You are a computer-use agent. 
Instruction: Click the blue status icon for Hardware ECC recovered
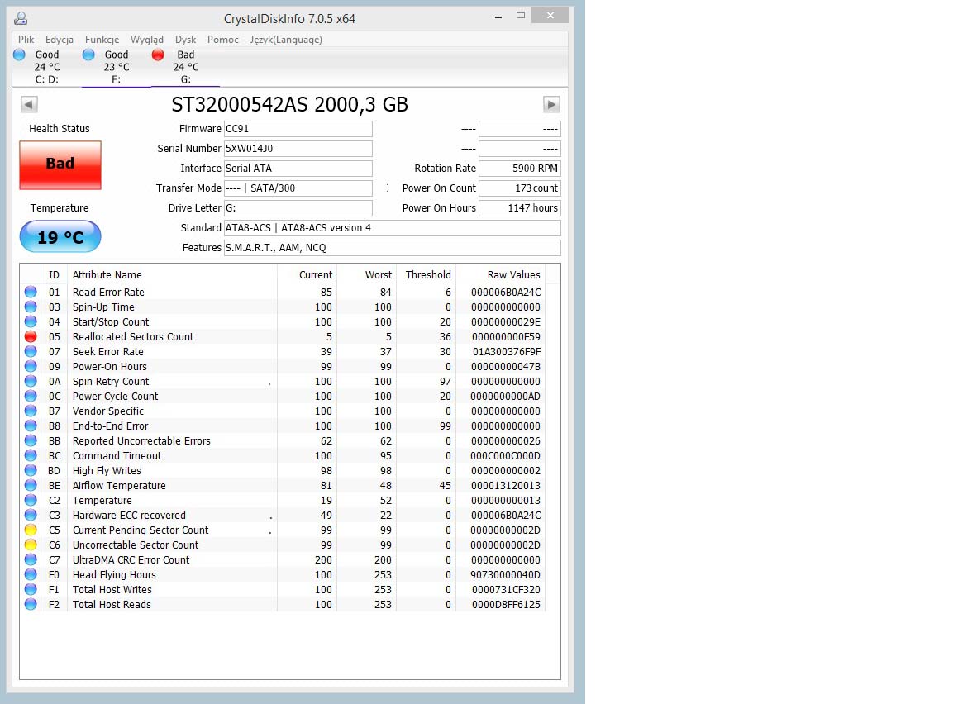coord(31,515)
